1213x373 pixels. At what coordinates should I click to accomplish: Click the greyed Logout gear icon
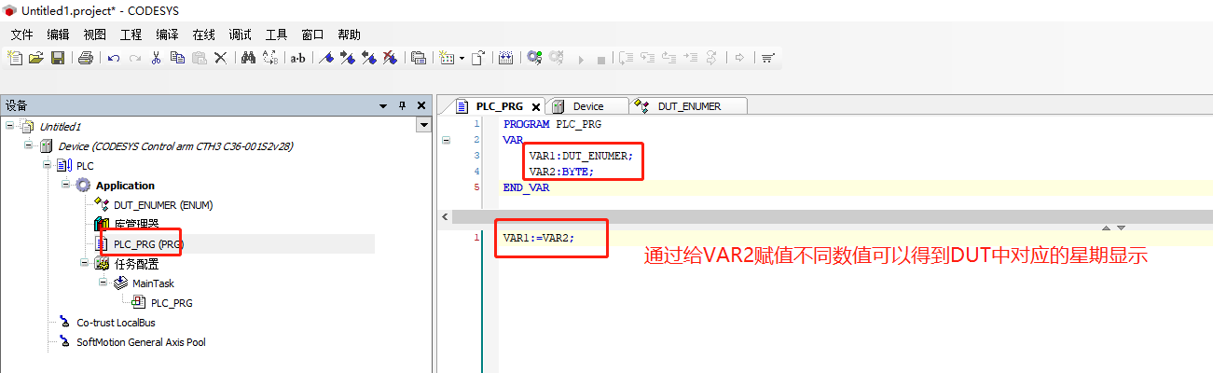(557, 58)
